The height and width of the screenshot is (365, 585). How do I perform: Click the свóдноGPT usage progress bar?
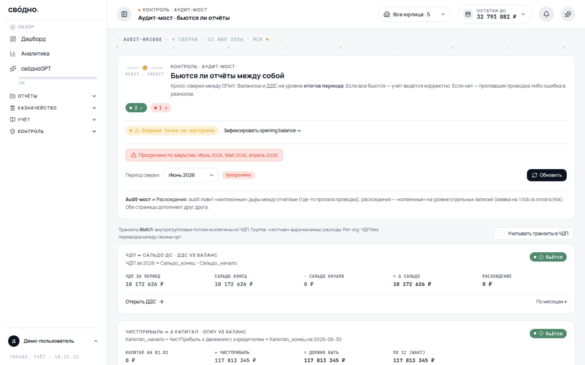58,78
